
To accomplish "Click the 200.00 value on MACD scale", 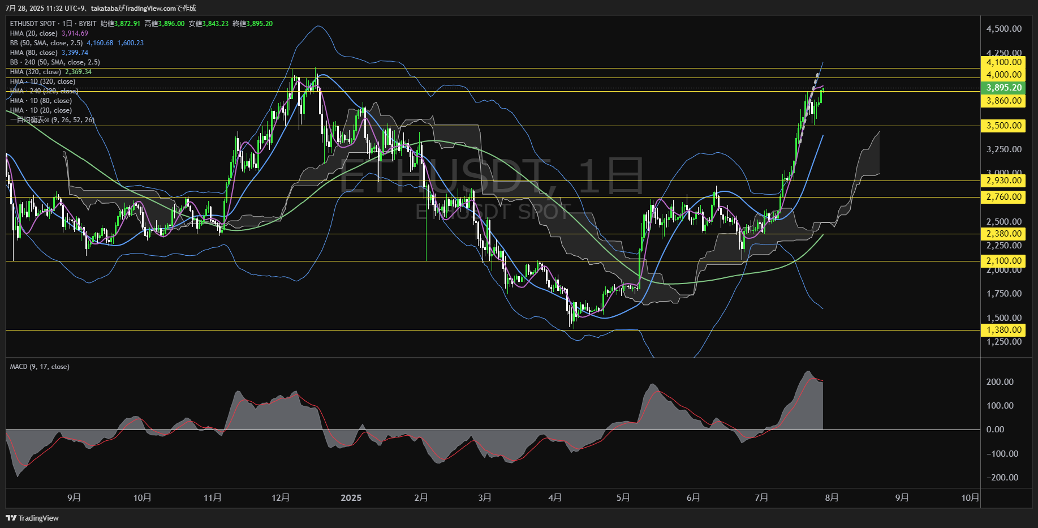I will 1000,382.
